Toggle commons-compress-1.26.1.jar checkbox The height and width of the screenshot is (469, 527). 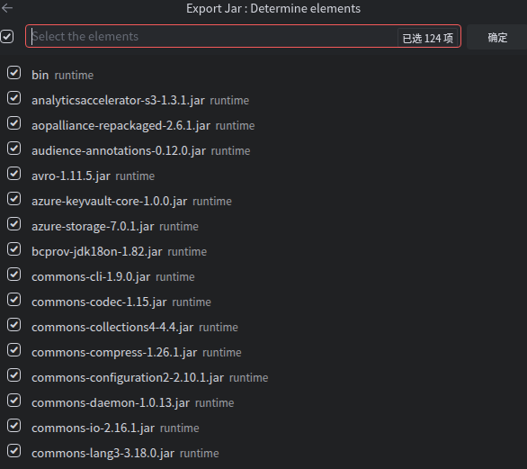[x=14, y=350]
